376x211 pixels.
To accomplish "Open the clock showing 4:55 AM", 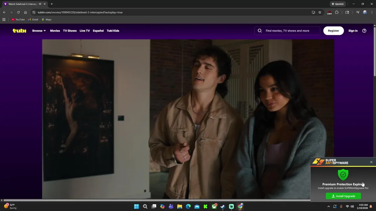I will click(363, 206).
